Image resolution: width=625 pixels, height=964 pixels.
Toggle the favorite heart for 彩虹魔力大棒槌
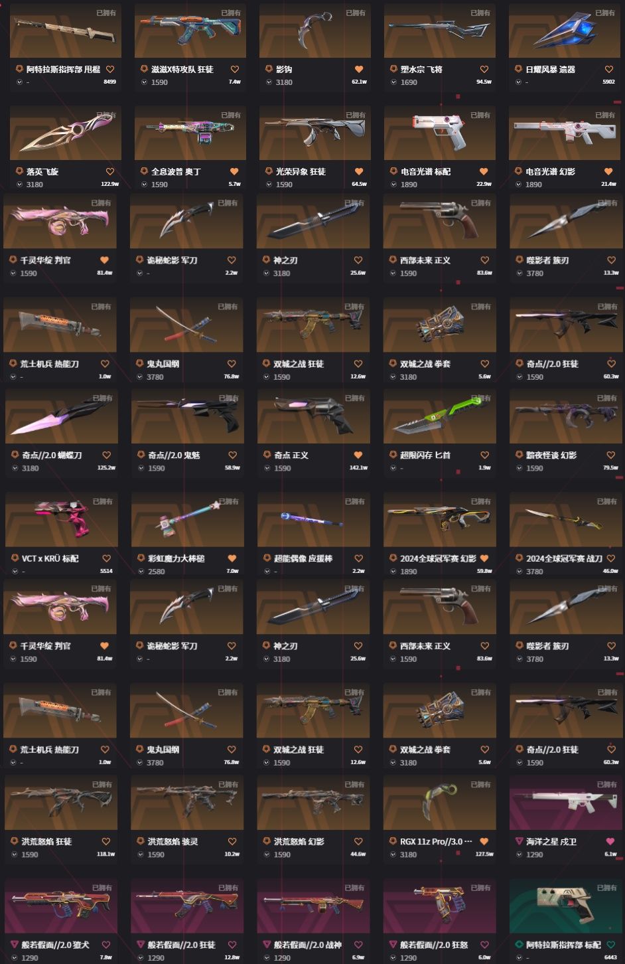[x=232, y=558]
